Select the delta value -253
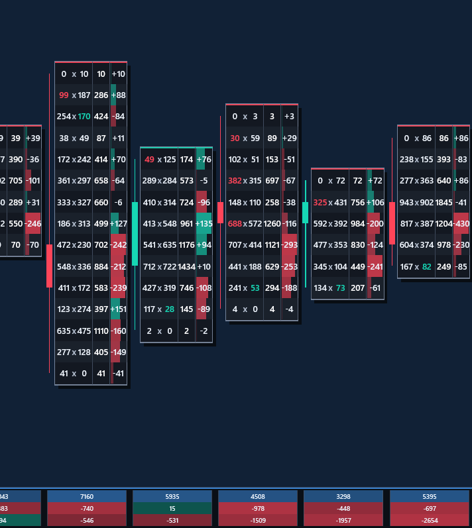472x528 pixels. 290,266
